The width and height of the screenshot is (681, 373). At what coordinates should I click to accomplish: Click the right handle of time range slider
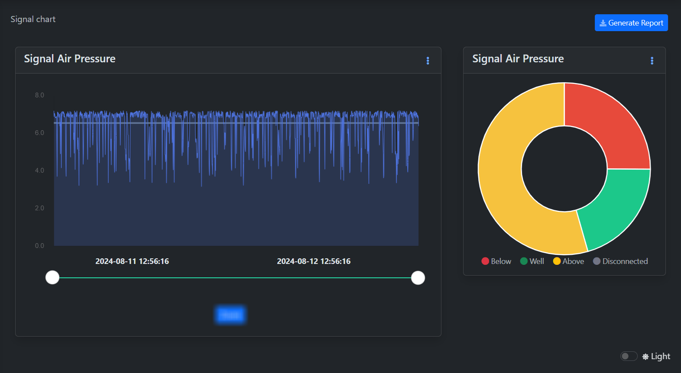point(418,278)
